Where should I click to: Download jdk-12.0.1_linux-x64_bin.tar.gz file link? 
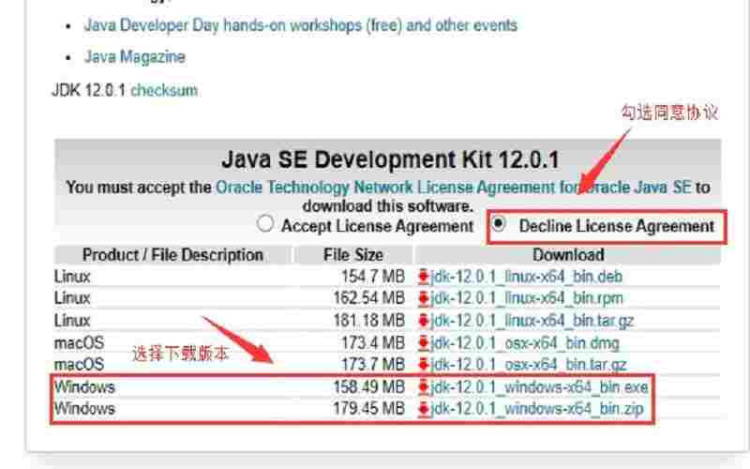[532, 321]
